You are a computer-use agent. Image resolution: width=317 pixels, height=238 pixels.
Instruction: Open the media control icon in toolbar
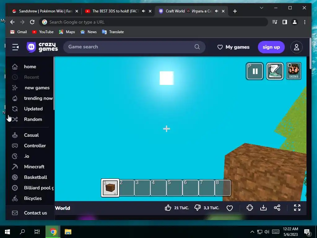pyautogui.click(x=275, y=22)
